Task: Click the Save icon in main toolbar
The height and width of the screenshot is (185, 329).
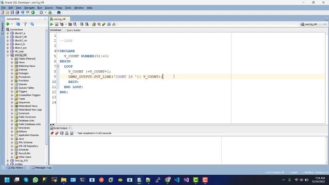Action: pyautogui.click(x=12, y=12)
